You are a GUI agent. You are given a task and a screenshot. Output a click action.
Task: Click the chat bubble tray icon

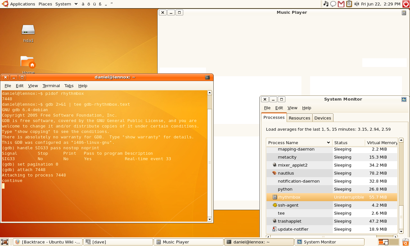(x=333, y=4)
